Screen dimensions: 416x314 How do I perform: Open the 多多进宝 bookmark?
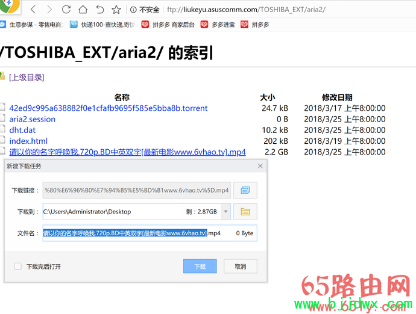pyautogui.click(x=218, y=25)
